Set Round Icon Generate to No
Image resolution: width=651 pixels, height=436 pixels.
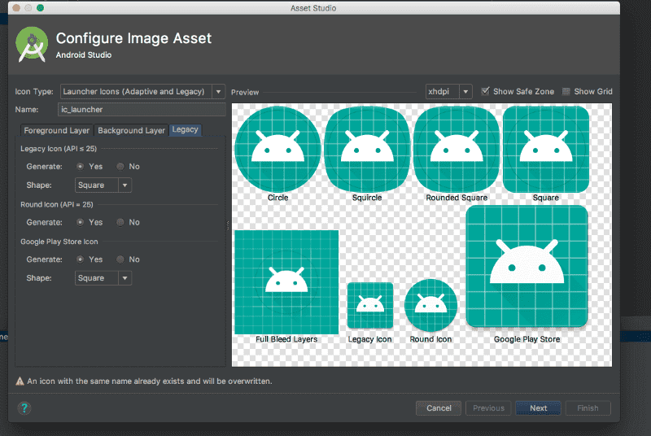click(120, 222)
